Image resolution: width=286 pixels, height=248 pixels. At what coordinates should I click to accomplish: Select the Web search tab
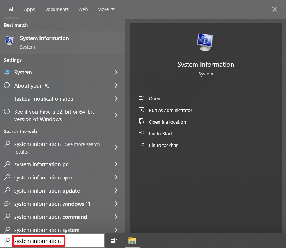[x=83, y=9]
